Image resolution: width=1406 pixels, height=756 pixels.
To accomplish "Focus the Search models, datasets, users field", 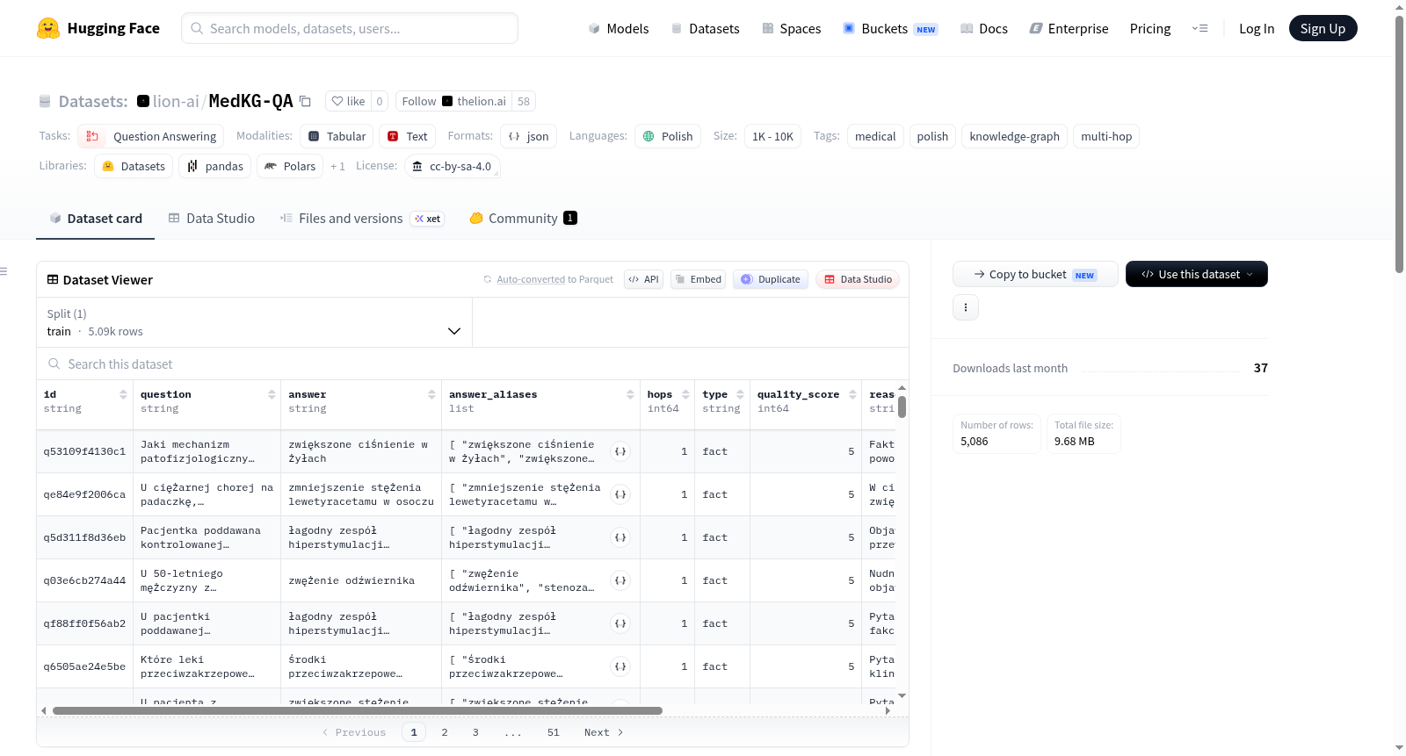I will coord(350,28).
